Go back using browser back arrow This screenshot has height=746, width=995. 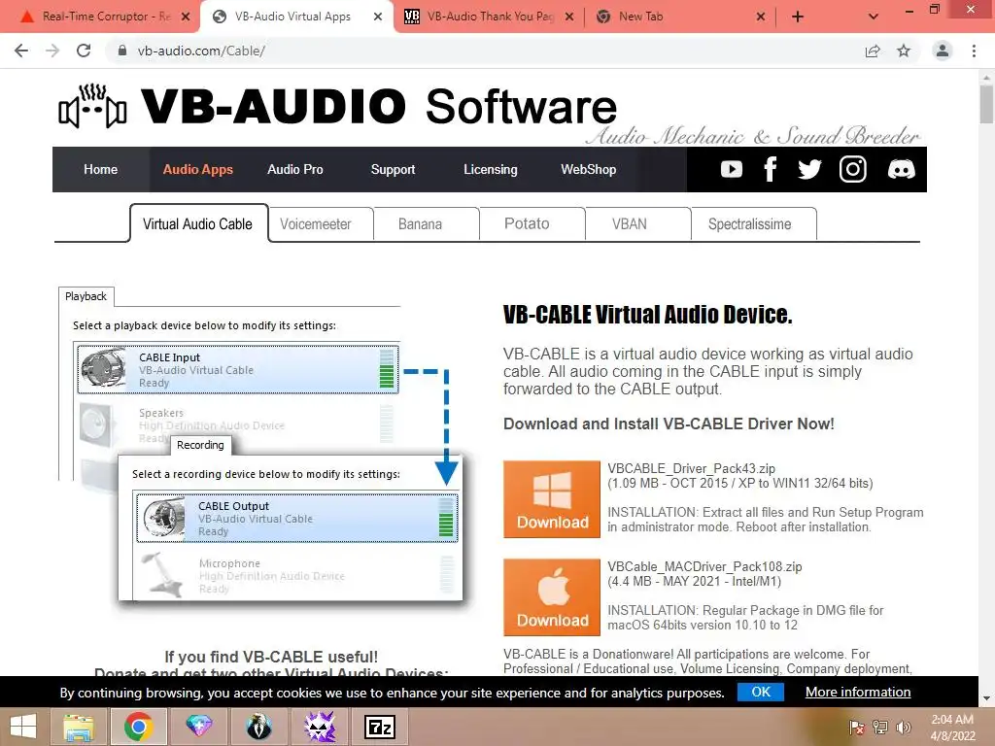[x=21, y=51]
